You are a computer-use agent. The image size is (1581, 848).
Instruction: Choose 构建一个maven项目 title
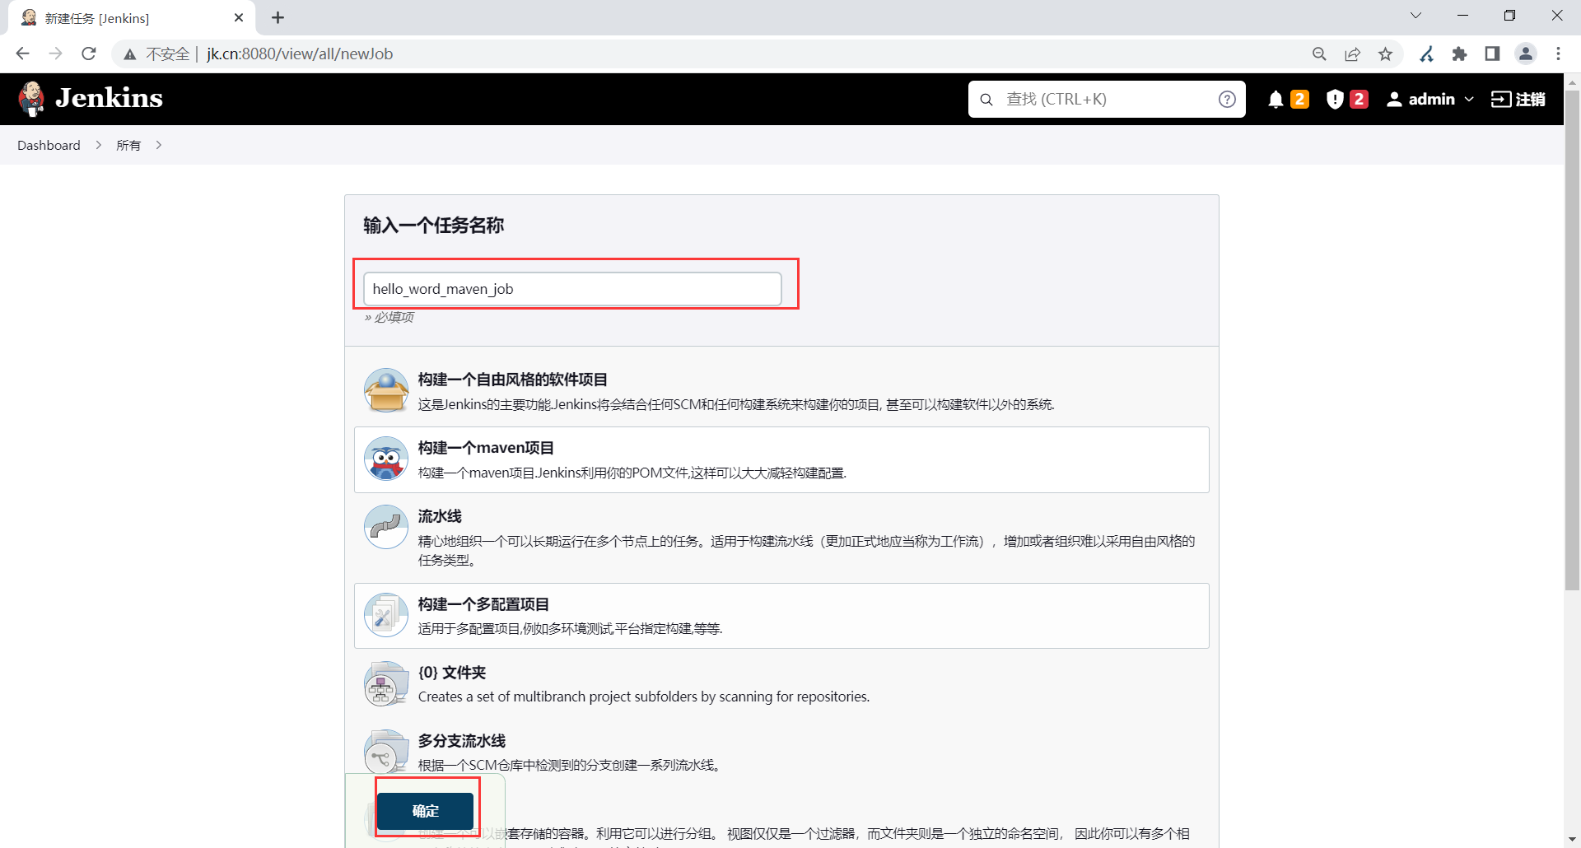tap(486, 448)
